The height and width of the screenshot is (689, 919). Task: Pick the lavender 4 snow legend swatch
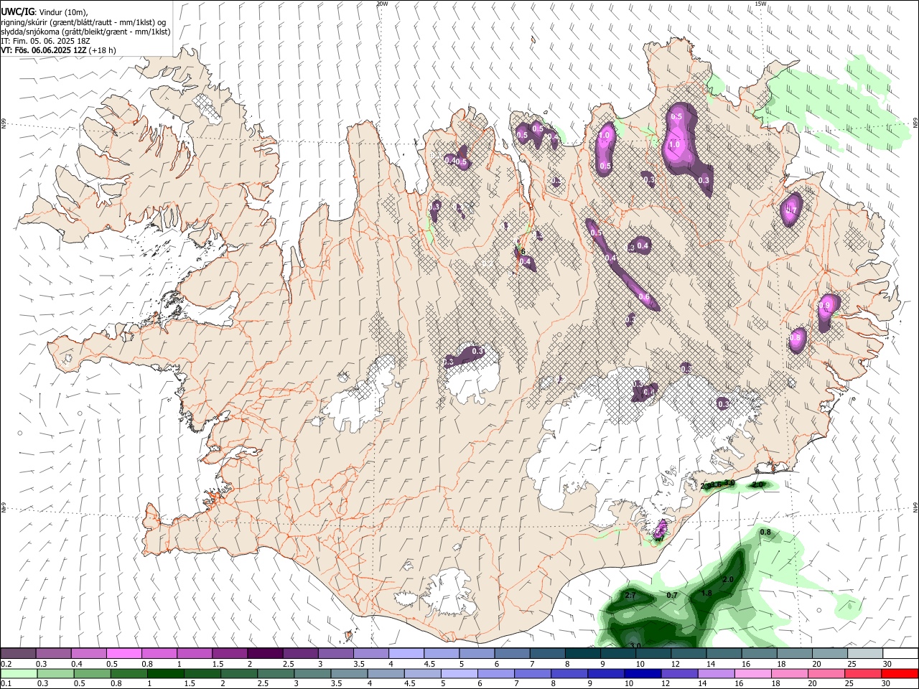tap(406, 654)
